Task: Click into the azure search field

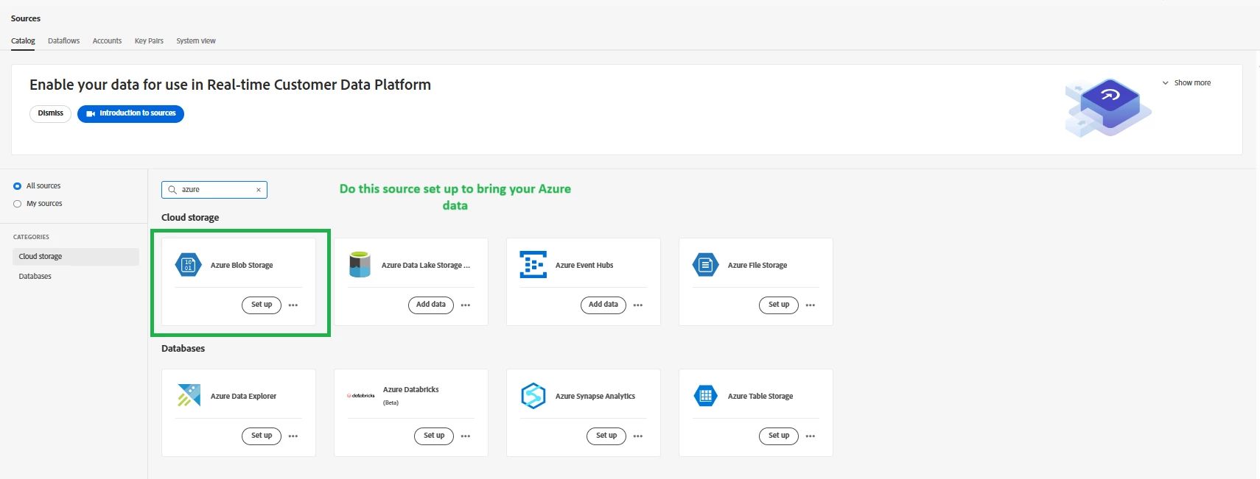Action: (214, 190)
